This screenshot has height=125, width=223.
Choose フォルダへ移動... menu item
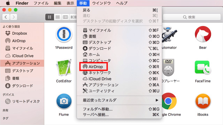[x=119, y=109]
